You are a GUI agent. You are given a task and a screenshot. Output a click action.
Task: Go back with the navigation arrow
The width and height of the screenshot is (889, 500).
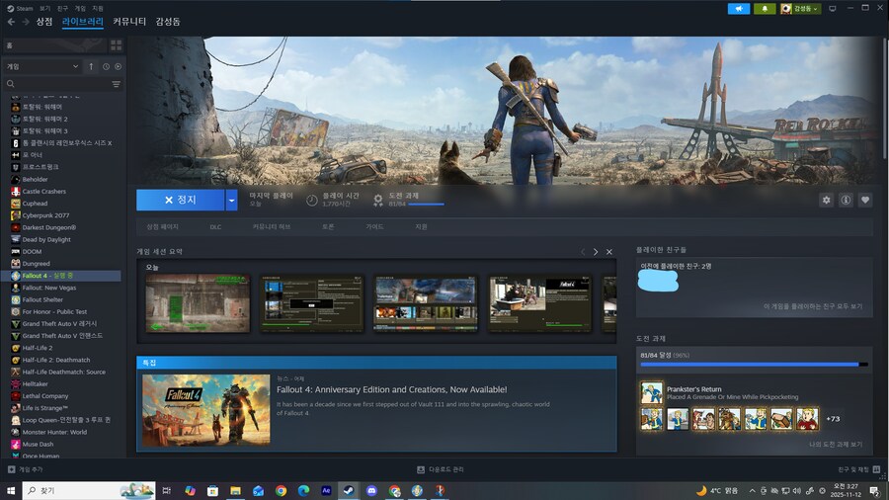coord(11,22)
